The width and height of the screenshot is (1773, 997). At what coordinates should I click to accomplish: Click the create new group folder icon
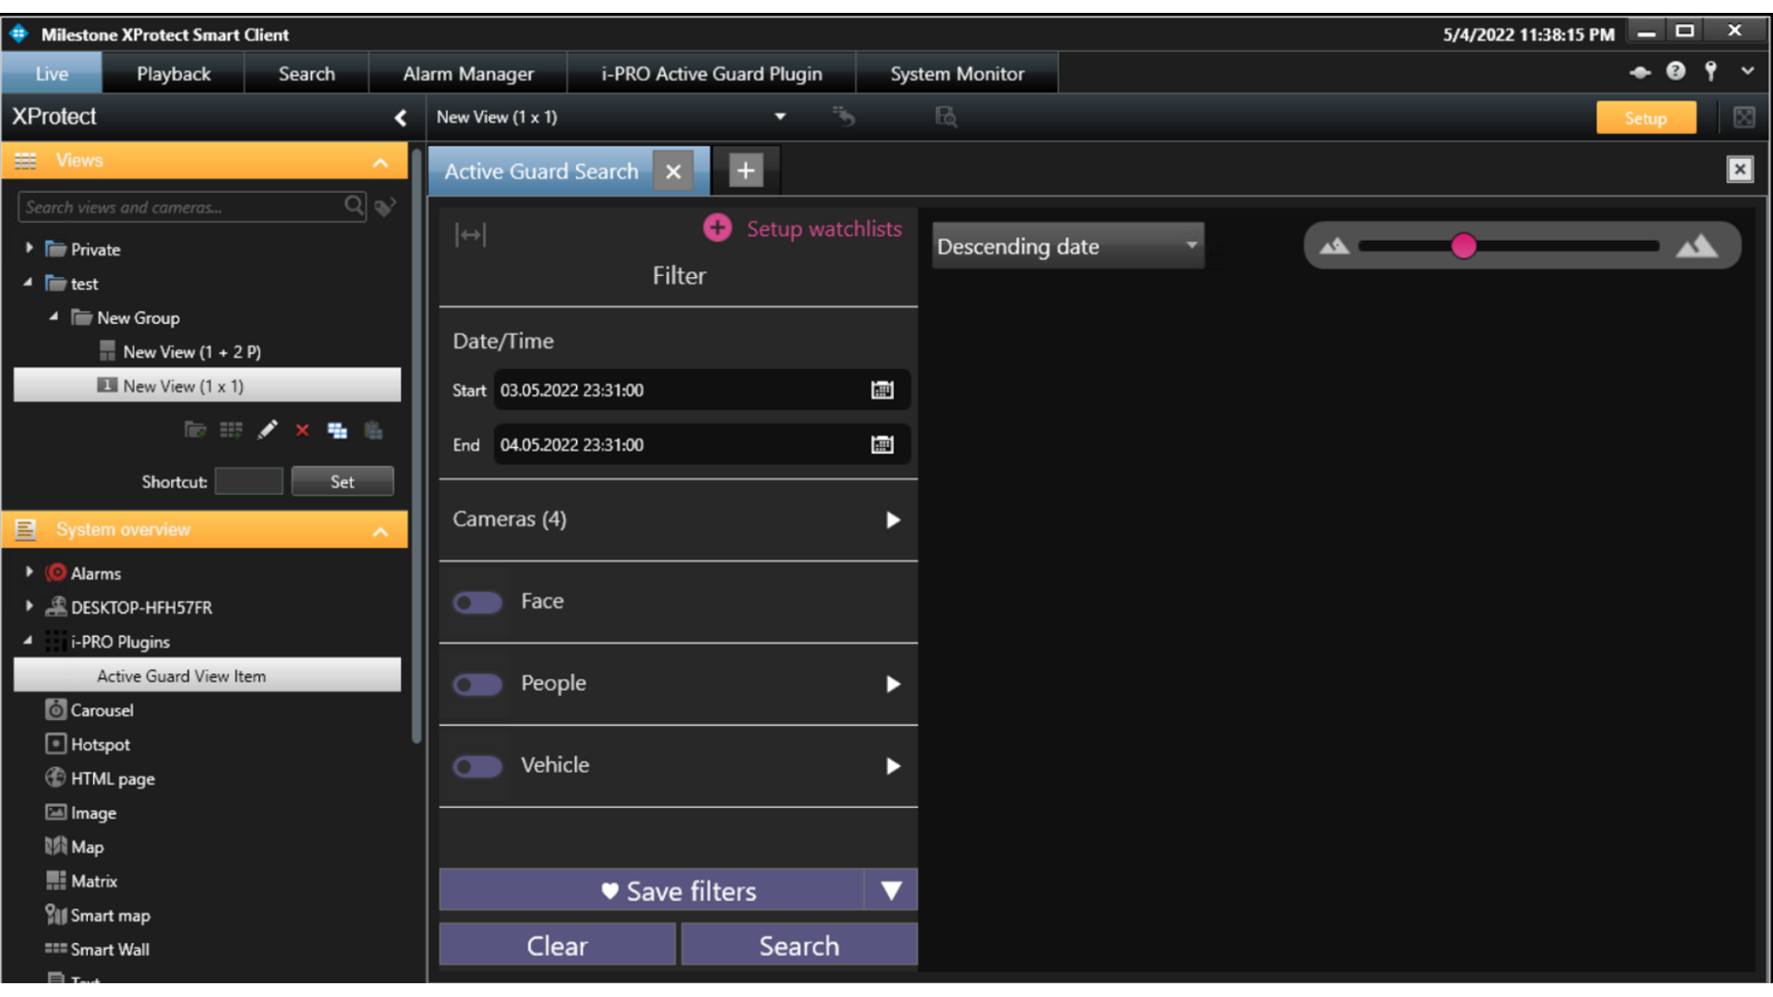[195, 430]
